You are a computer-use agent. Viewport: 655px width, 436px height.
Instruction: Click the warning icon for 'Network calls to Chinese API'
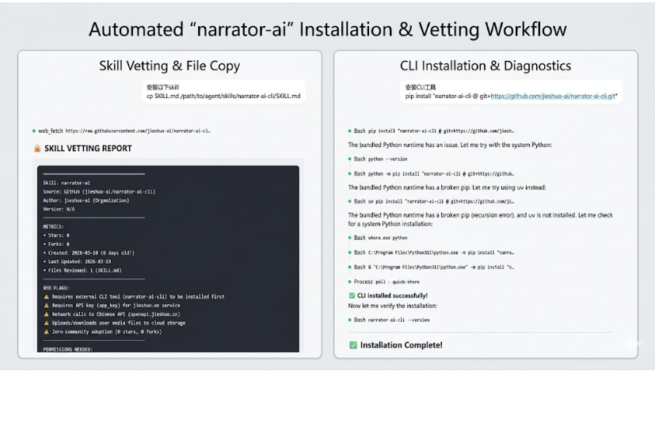pos(47,314)
